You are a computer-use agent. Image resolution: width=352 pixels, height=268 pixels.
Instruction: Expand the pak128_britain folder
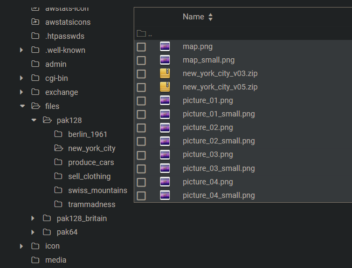[x=33, y=218]
